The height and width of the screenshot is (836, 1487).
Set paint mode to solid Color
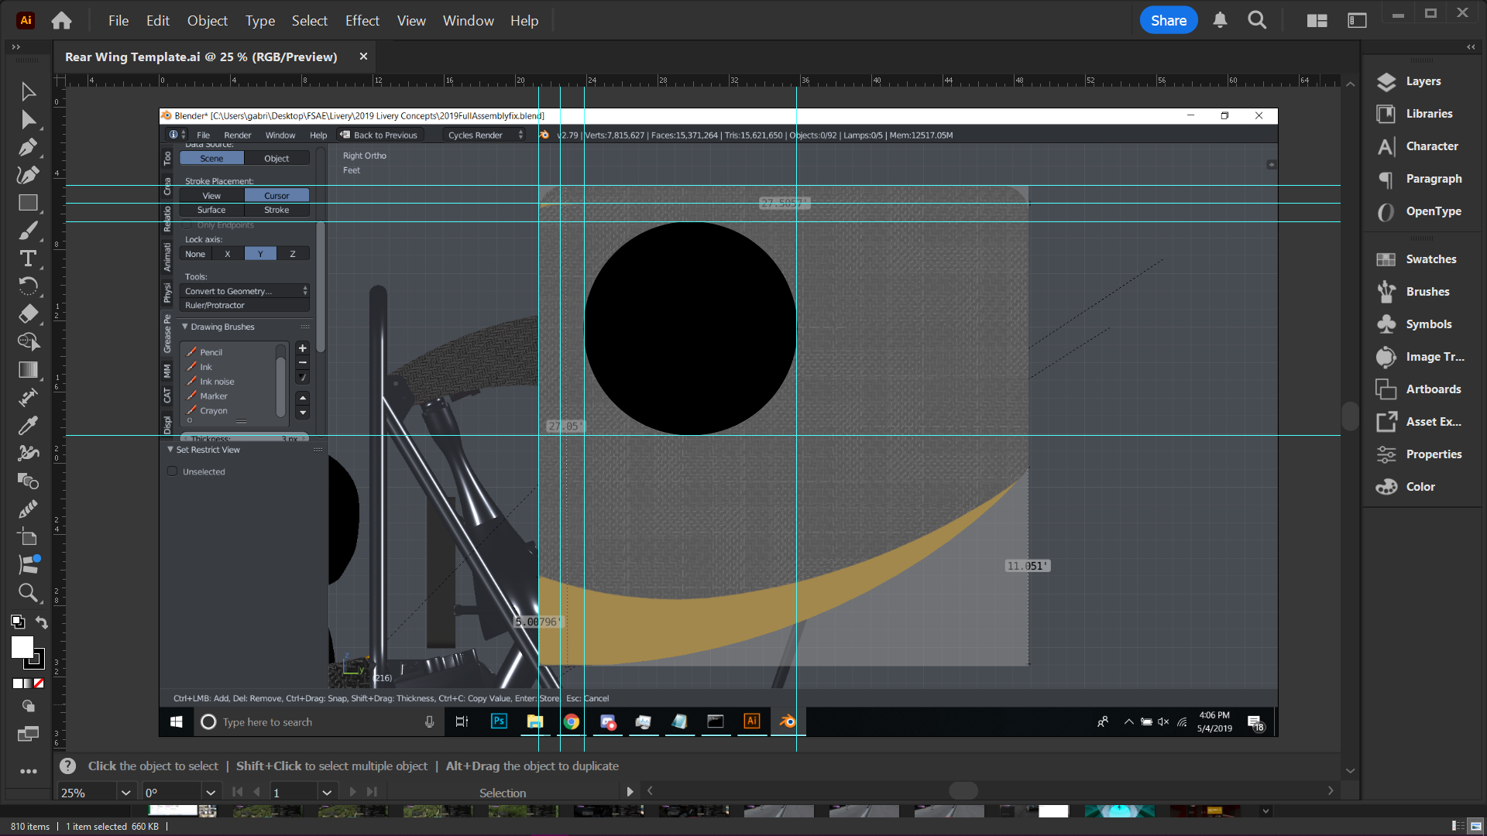coord(18,684)
